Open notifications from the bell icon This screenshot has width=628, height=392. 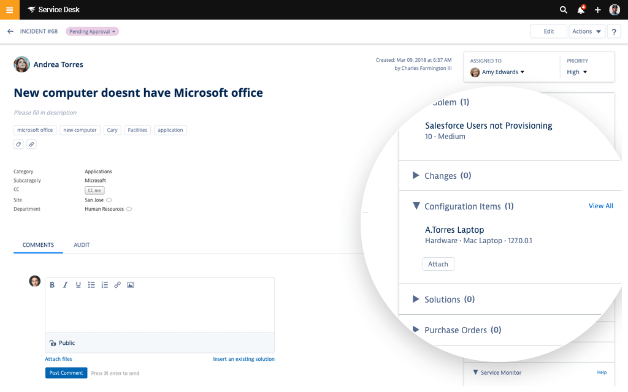(x=580, y=10)
